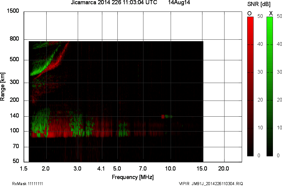Click the red O-mode color bar

[250, 86]
